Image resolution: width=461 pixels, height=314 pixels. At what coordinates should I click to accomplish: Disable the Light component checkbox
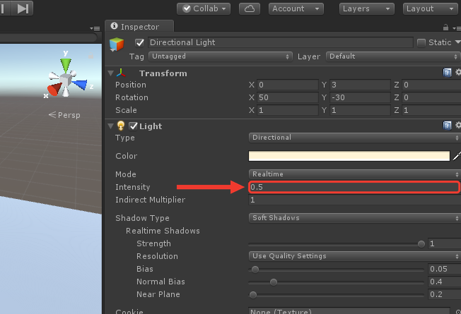(x=133, y=126)
